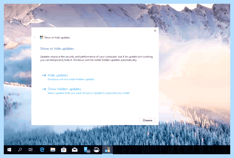234x158 pixels.
Task: Click the 'Updates improve the security' paragraph
Action: tap(96, 58)
